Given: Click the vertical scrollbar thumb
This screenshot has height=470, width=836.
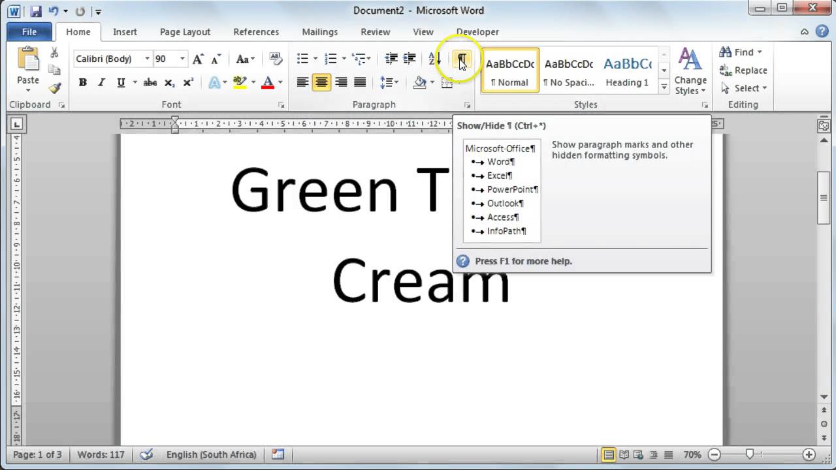Looking at the screenshot, I should pos(824,198).
